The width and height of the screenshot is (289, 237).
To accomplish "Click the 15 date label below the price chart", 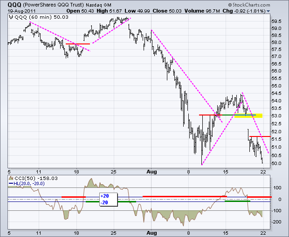I will click(x=226, y=172).
